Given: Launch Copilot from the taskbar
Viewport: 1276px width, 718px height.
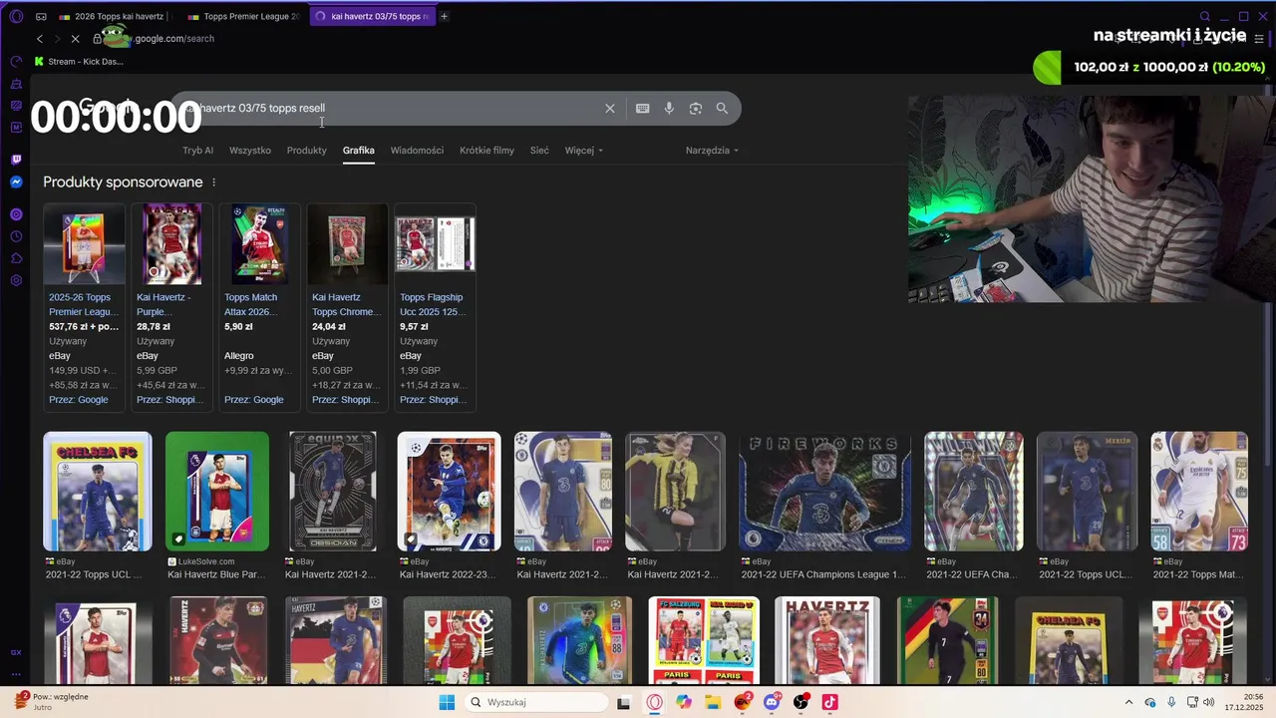Looking at the screenshot, I should pos(683,702).
